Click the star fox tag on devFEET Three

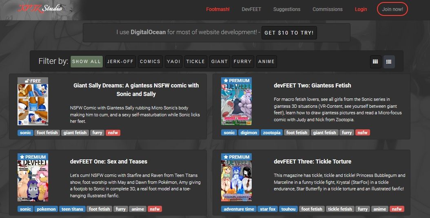click(268, 209)
